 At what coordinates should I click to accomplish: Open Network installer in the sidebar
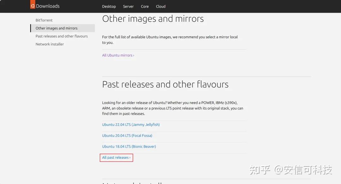(x=50, y=44)
